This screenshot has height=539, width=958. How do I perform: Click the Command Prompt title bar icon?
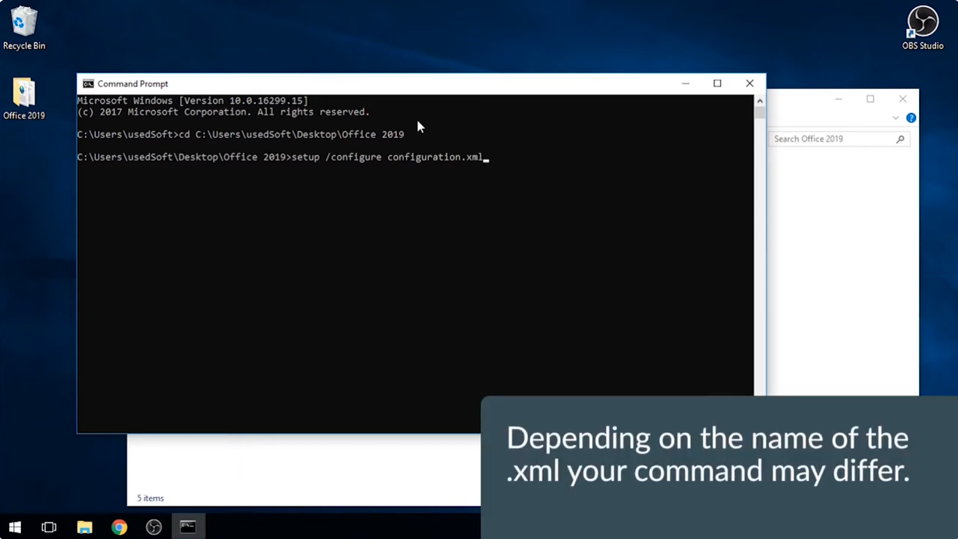[88, 83]
